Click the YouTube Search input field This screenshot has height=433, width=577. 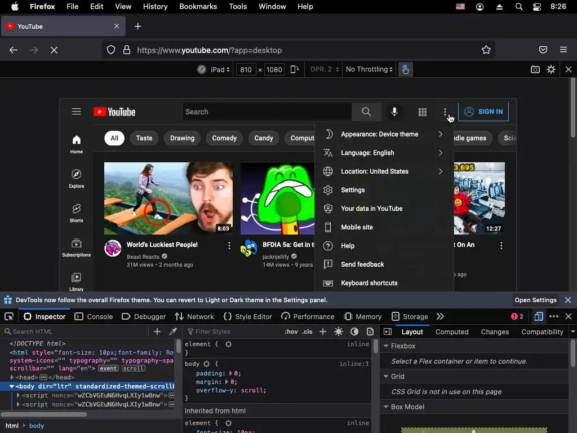pyautogui.click(x=267, y=112)
